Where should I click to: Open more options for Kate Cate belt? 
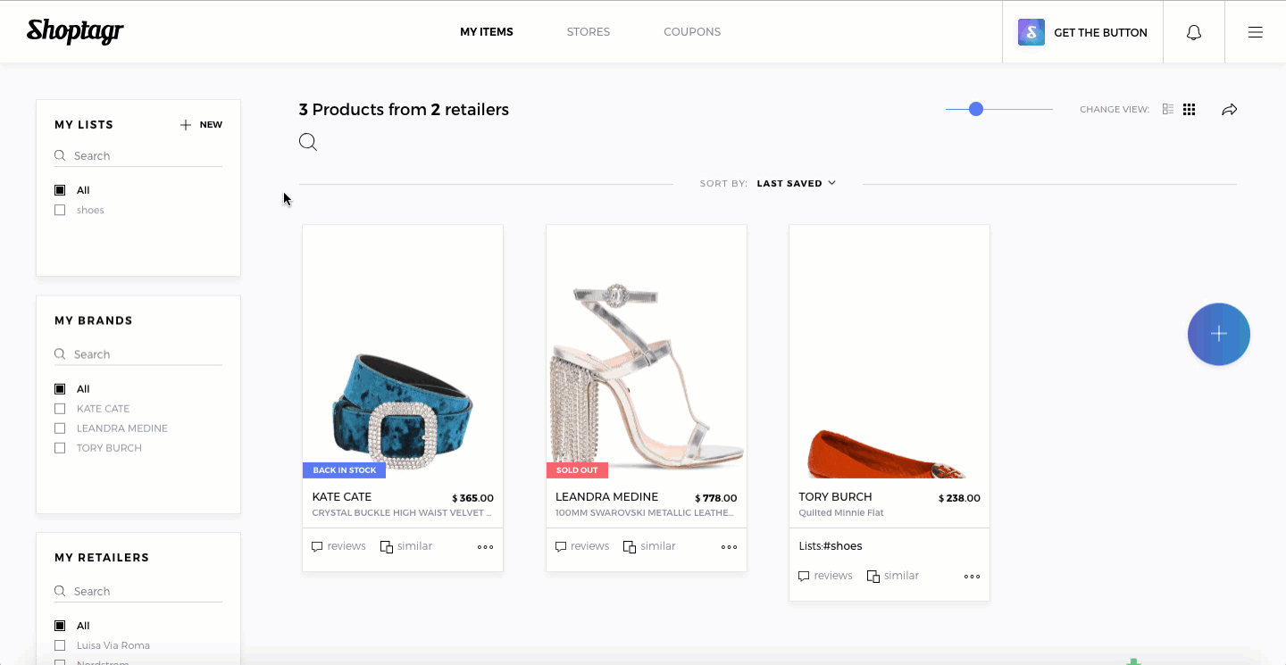(485, 547)
